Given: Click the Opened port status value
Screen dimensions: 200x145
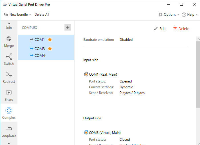Looking at the screenshot, I should (x=126, y=81).
